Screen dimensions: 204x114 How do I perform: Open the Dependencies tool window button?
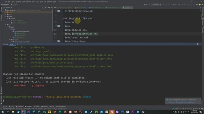pyautogui.click(x=61, y=107)
